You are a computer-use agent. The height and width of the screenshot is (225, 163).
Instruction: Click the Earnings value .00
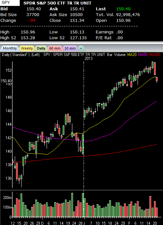119,32
